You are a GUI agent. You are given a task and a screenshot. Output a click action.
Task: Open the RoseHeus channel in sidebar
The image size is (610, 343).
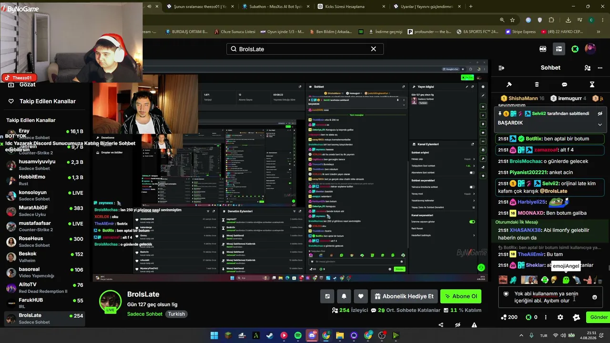tap(44, 242)
